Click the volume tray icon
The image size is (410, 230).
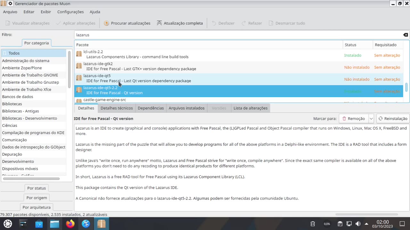[x=358, y=224]
